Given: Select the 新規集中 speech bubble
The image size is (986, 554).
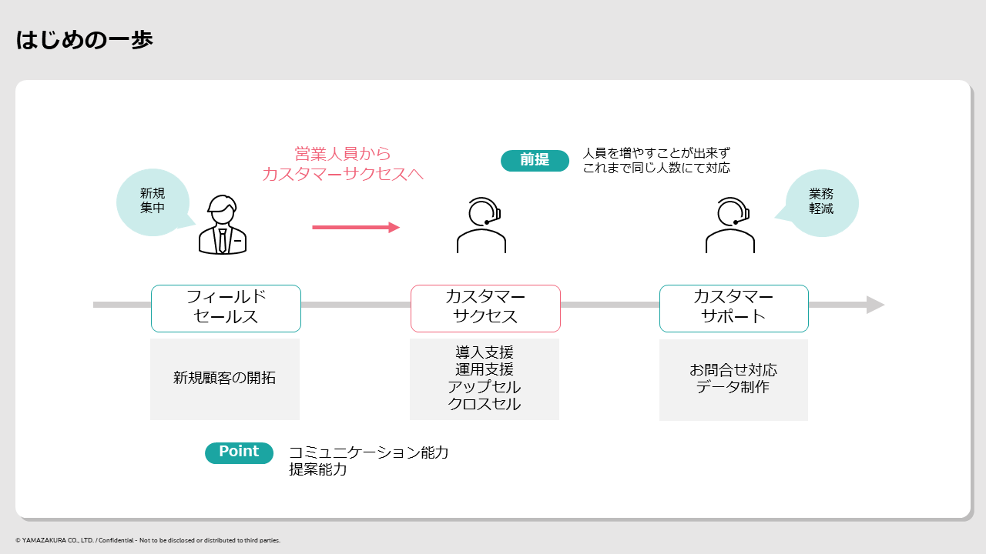Looking at the screenshot, I should [154, 202].
